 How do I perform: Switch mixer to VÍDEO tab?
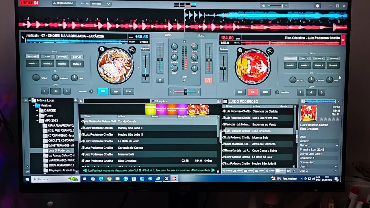point(201,35)
